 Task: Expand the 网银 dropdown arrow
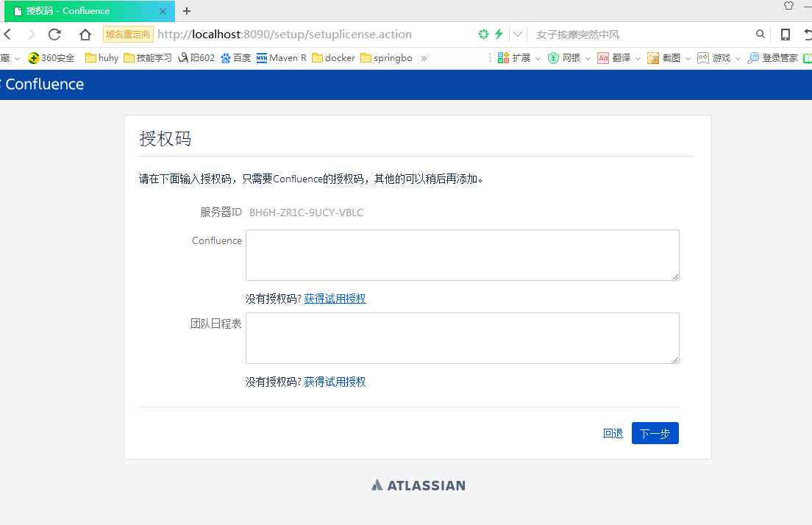click(x=588, y=59)
